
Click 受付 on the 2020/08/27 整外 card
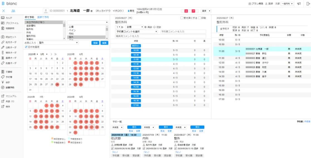point(197,127)
